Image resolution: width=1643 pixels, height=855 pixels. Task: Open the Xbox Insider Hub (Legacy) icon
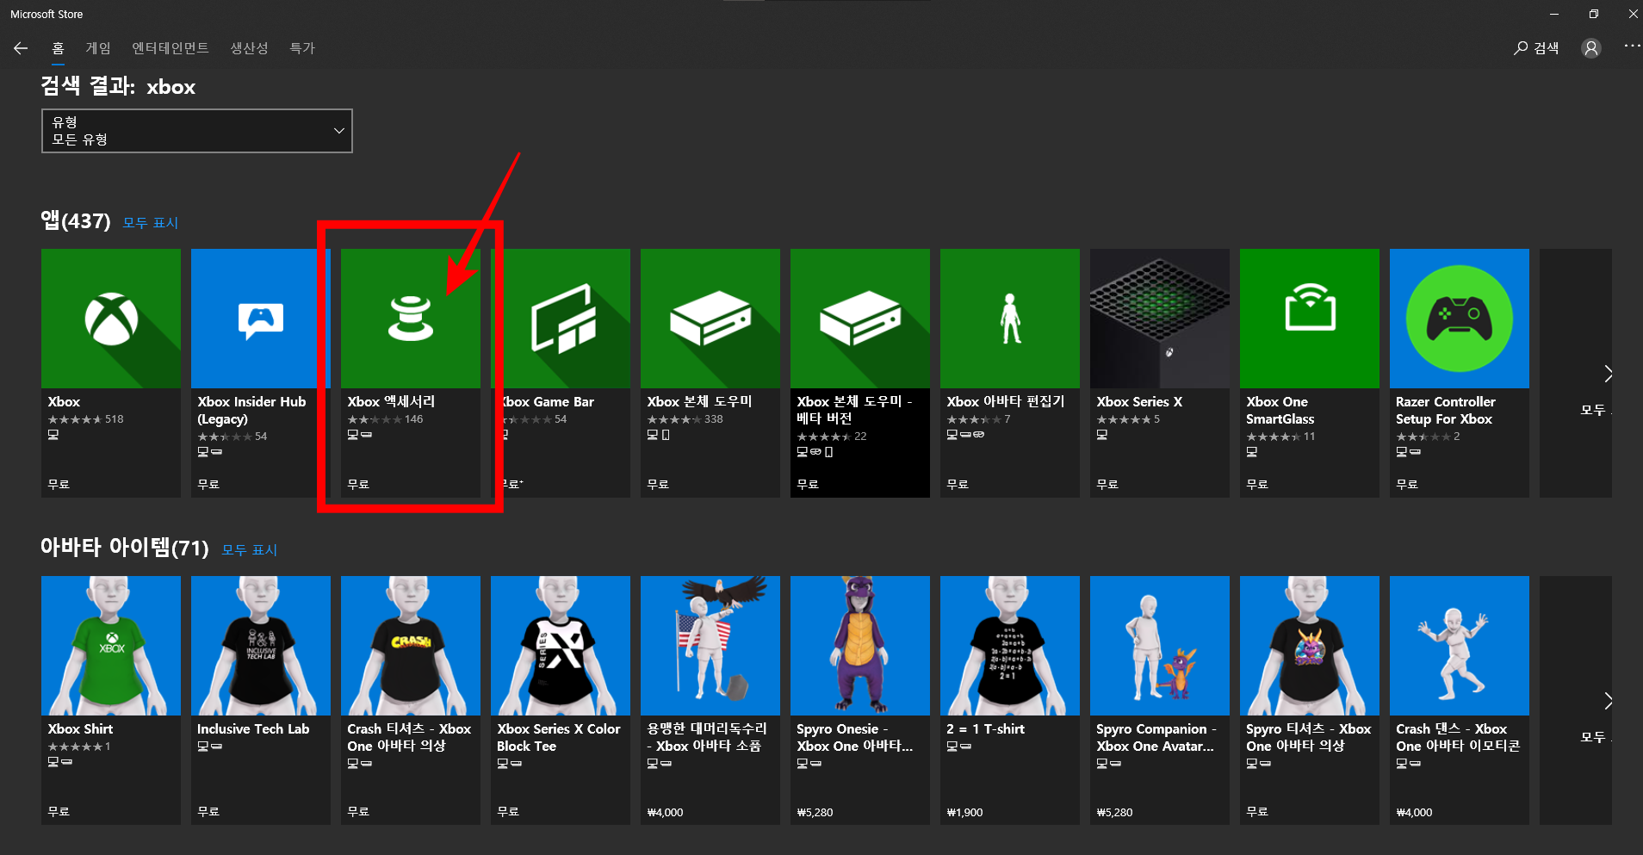[261, 319]
